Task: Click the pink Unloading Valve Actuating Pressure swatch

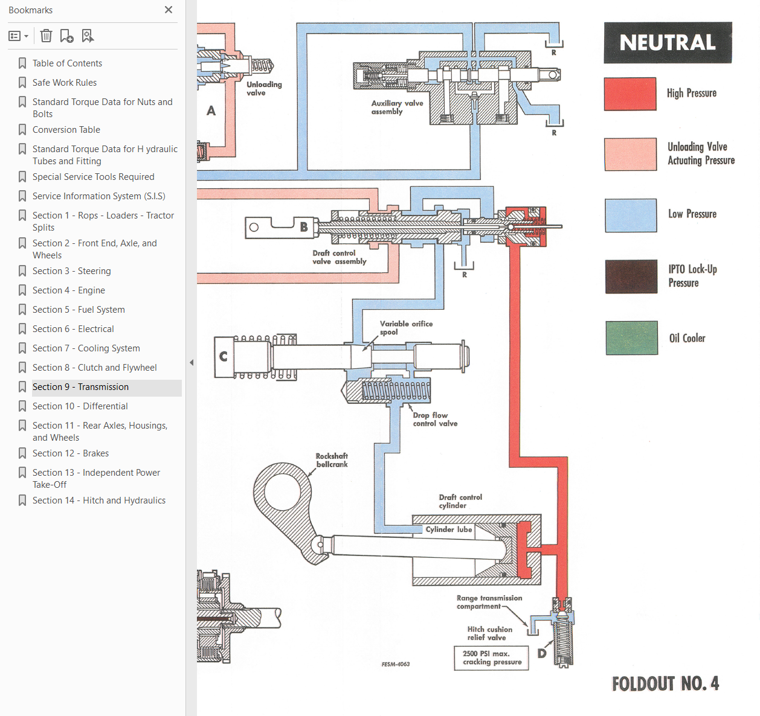Action: (631, 155)
